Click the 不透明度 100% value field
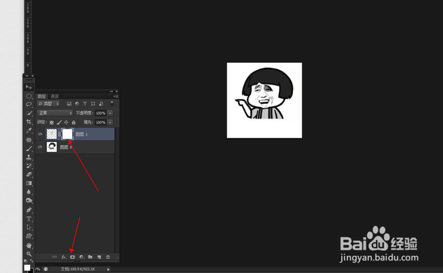This screenshot has width=443, height=273. tap(101, 113)
